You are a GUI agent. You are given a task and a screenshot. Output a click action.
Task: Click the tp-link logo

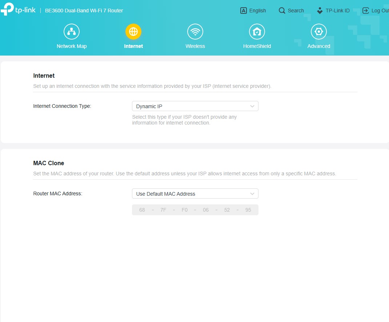tap(18, 10)
